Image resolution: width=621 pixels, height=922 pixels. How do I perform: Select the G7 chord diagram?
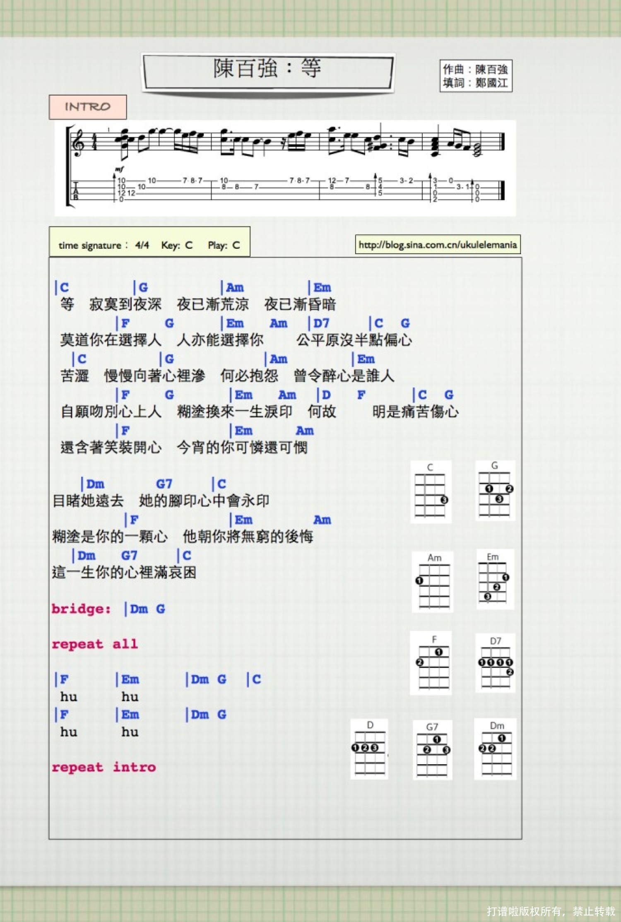(432, 750)
